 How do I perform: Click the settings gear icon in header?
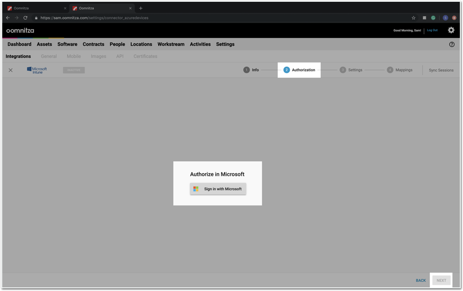tap(451, 30)
